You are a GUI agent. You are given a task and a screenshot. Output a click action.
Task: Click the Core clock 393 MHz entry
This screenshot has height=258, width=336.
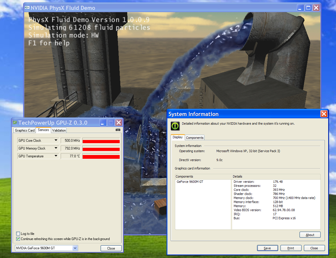[x=259, y=190]
